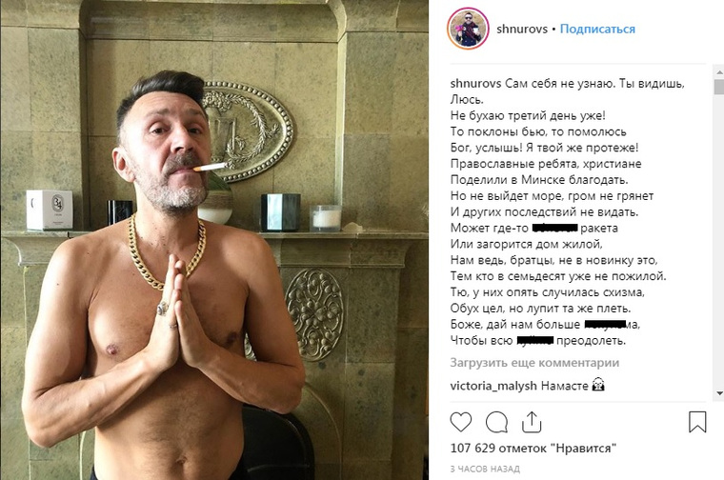This screenshot has height=480, width=724.
Task: Load more comments via Загрузить еще комментарии
Action: pos(534,363)
